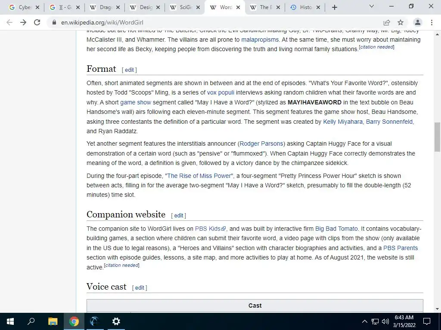Open the vox populi link
441x330 pixels.
pos(220,93)
